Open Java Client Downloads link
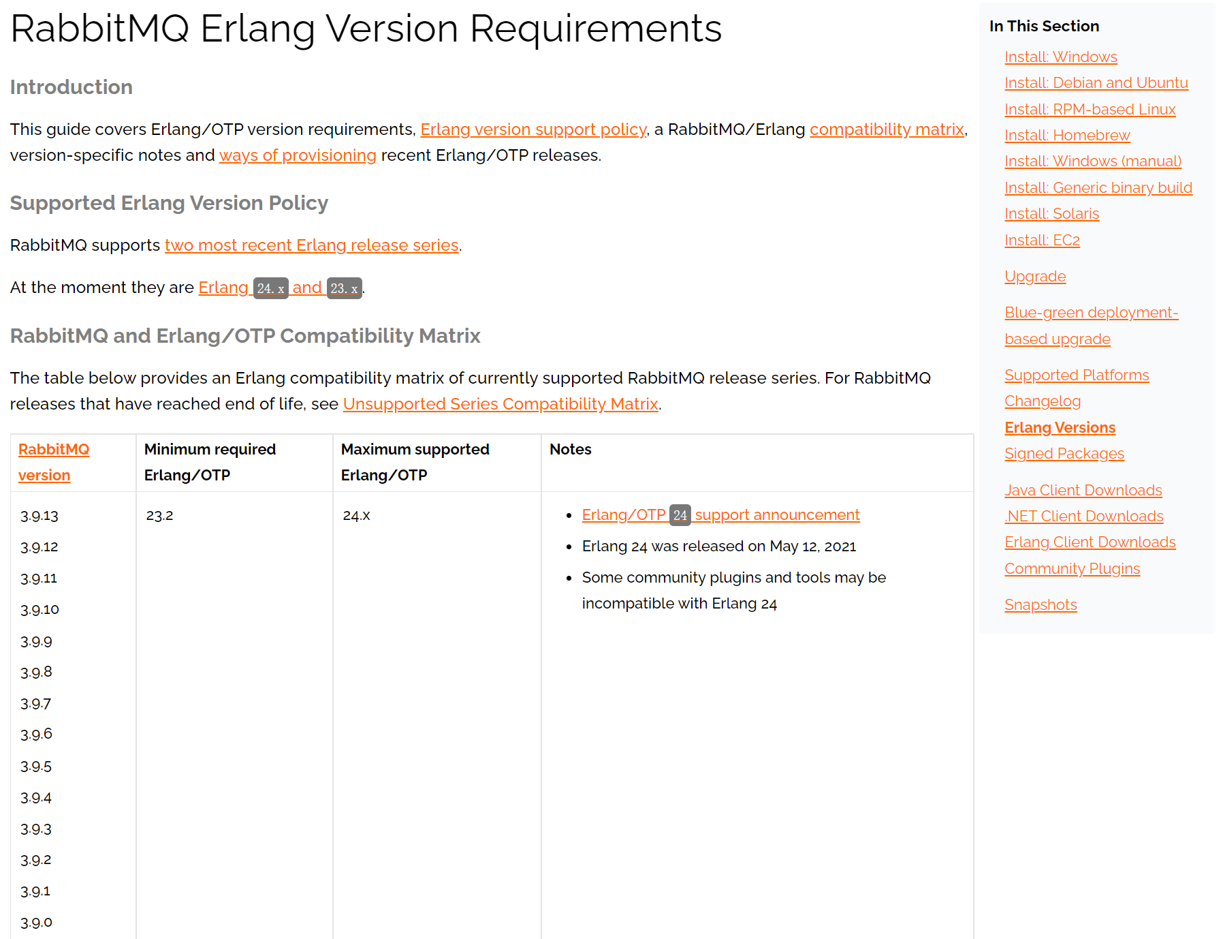The image size is (1223, 939). pos(1083,491)
